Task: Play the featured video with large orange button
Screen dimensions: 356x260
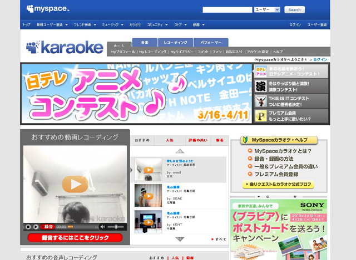Action: click(75, 184)
